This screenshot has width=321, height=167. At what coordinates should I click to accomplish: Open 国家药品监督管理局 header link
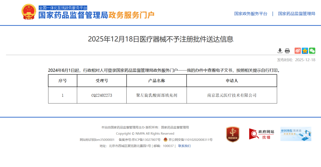click(296, 14)
